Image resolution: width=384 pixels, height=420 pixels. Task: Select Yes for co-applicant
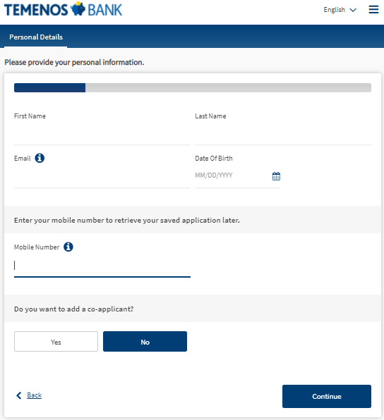(56, 342)
